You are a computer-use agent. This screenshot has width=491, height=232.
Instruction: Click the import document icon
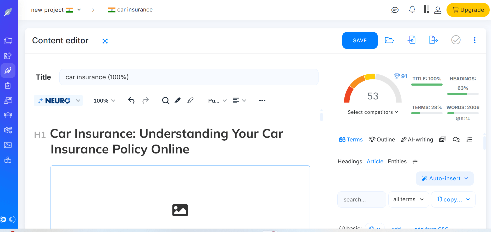tap(411, 40)
